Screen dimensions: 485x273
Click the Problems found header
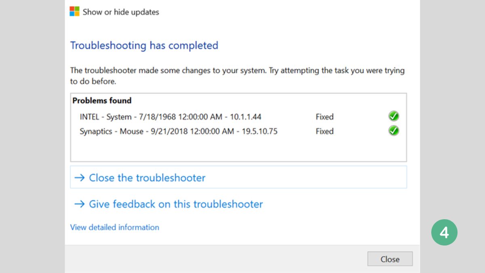pos(102,101)
